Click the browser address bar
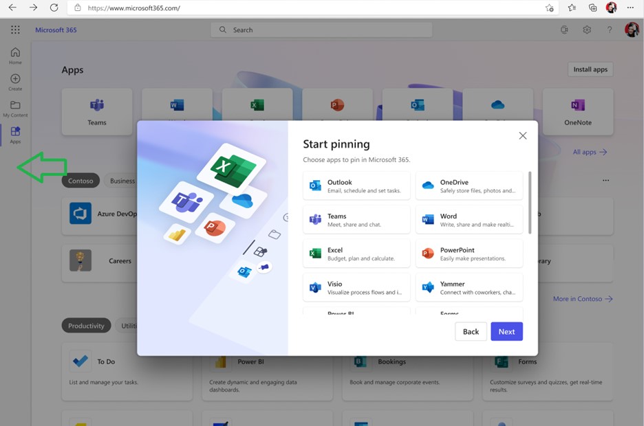644x426 pixels. [312, 8]
